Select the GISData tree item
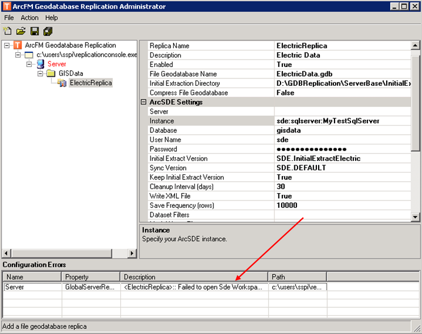Screen dimensions: 422x334 pos(71,73)
